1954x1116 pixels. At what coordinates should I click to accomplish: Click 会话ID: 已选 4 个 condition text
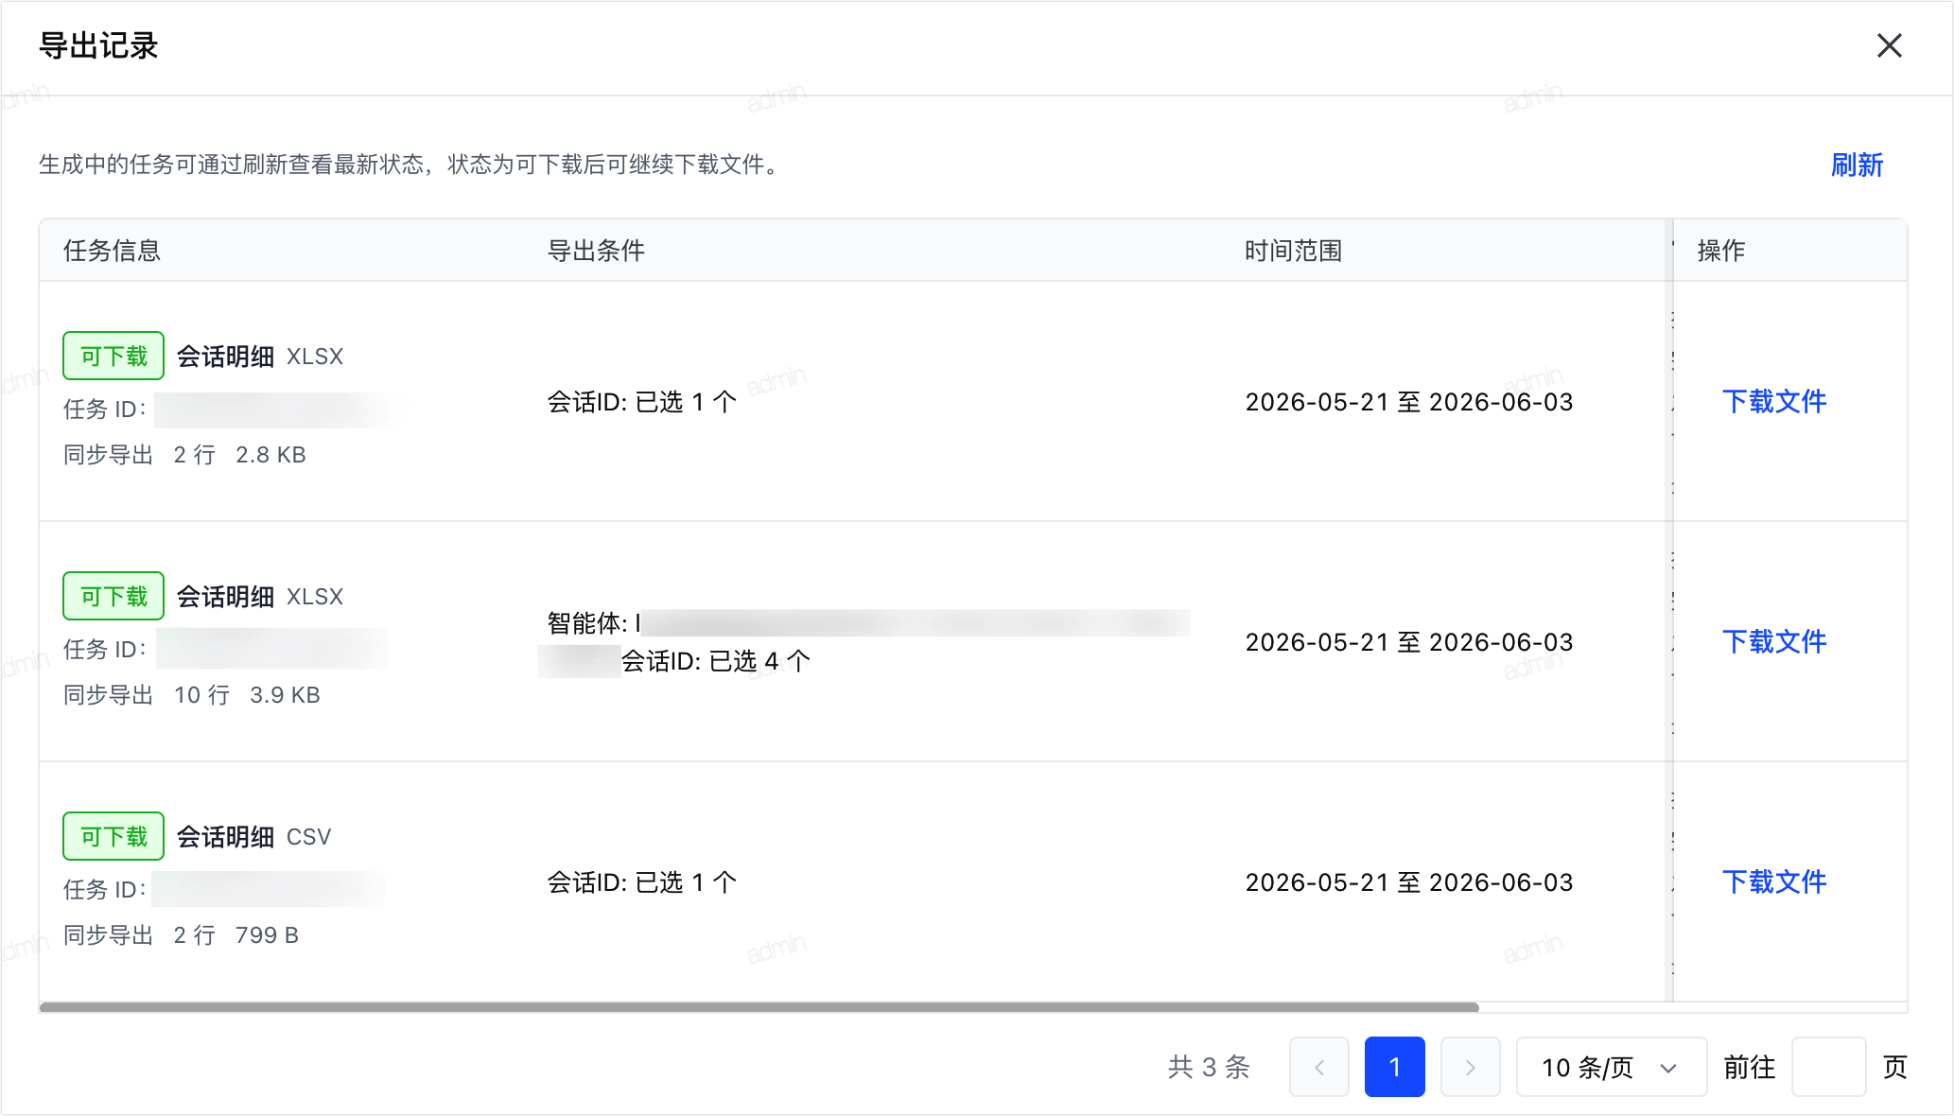coord(715,661)
